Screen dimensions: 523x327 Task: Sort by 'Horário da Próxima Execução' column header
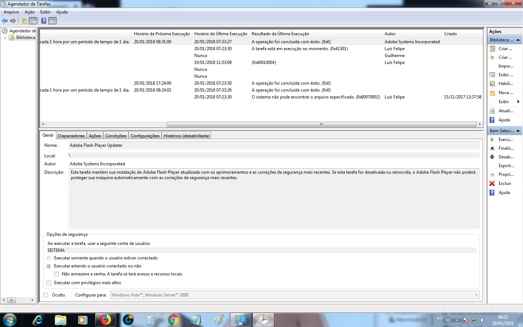162,34
